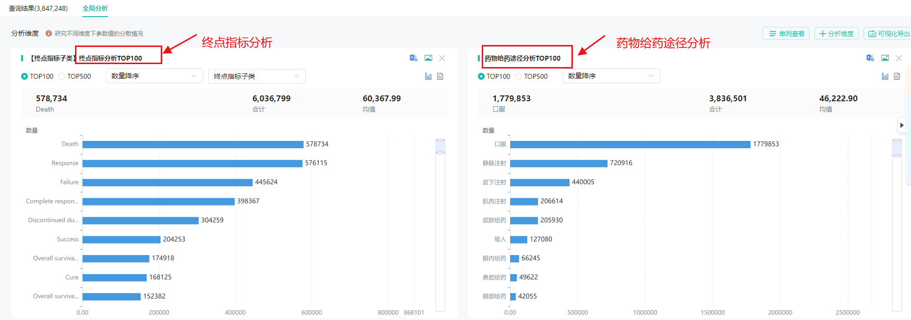The height and width of the screenshot is (320, 911).
Task: Click the 终点指标分析 chart vertical scroll handle
Action: coord(440,146)
